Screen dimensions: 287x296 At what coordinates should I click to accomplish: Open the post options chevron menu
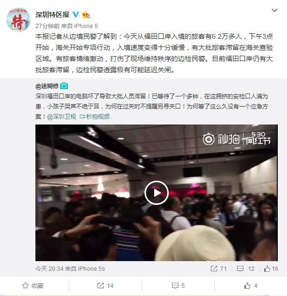point(274,10)
